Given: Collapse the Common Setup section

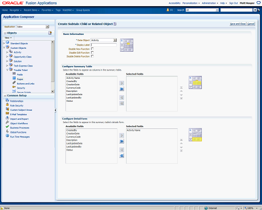Looking at the screenshot, I should [5, 96].
